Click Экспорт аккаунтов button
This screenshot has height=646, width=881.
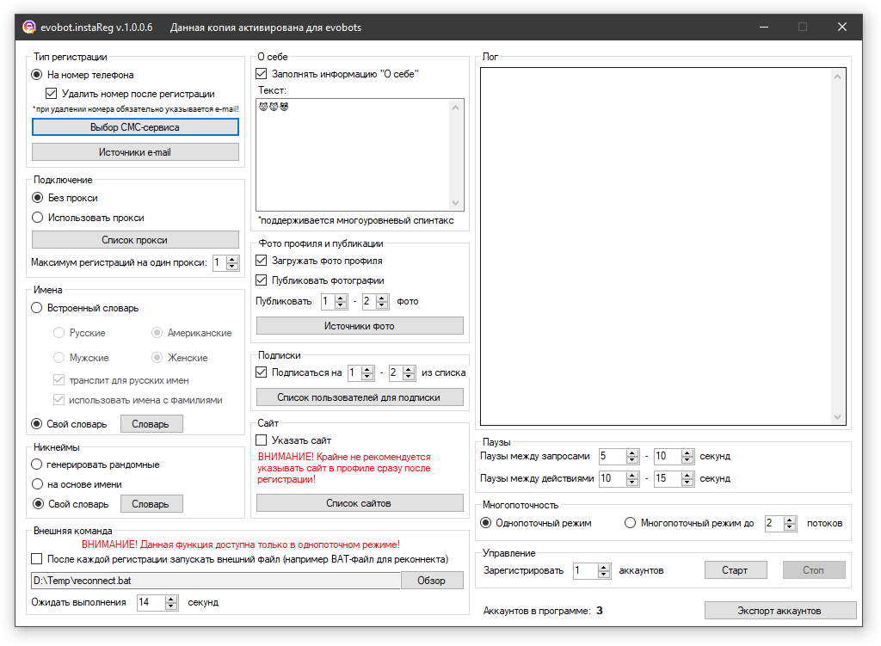tap(779, 611)
